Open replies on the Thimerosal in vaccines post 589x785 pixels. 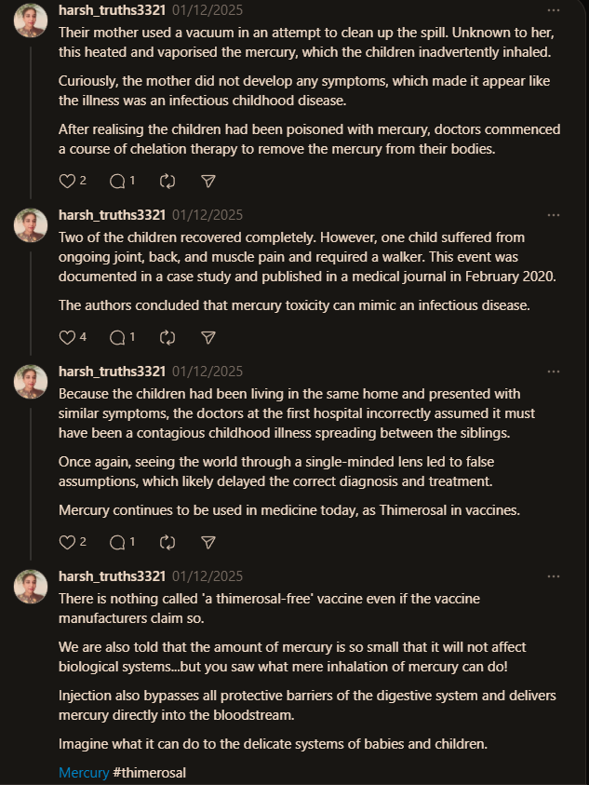117,542
